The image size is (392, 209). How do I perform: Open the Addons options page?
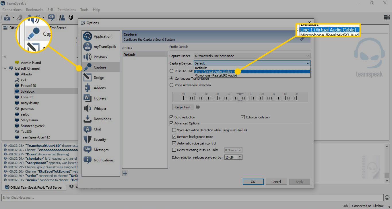[101, 88]
